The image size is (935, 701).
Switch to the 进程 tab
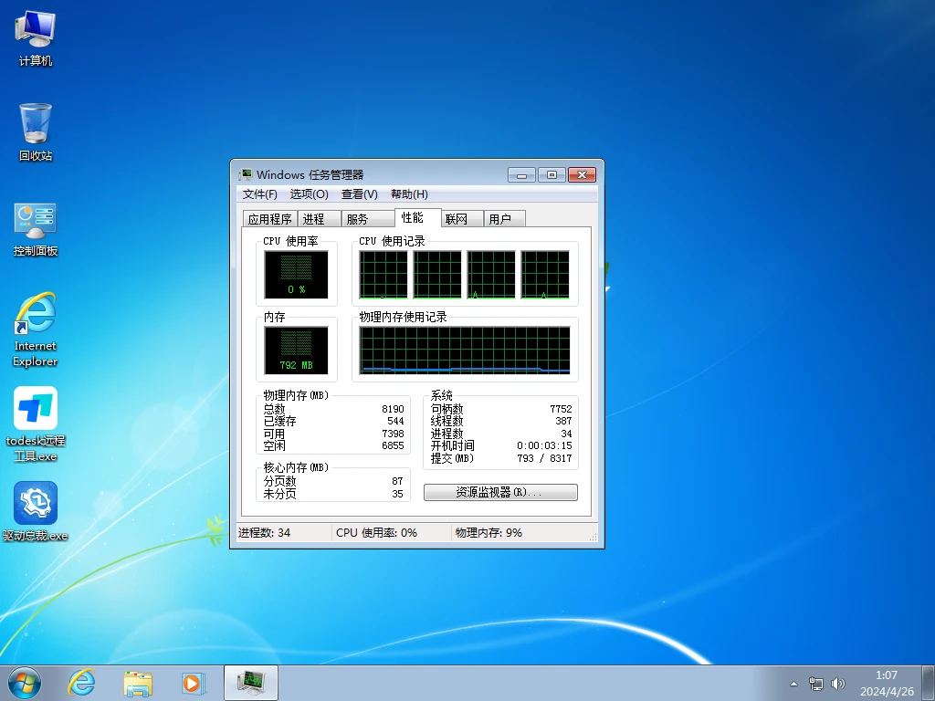(x=314, y=219)
